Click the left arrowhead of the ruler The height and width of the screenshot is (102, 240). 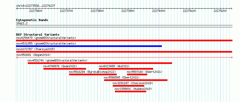click(x=17, y=9)
